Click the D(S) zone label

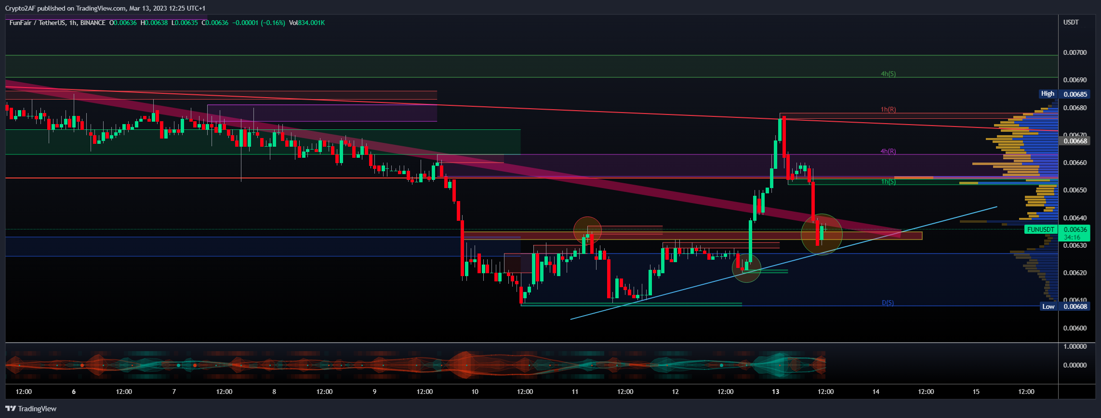coord(888,303)
